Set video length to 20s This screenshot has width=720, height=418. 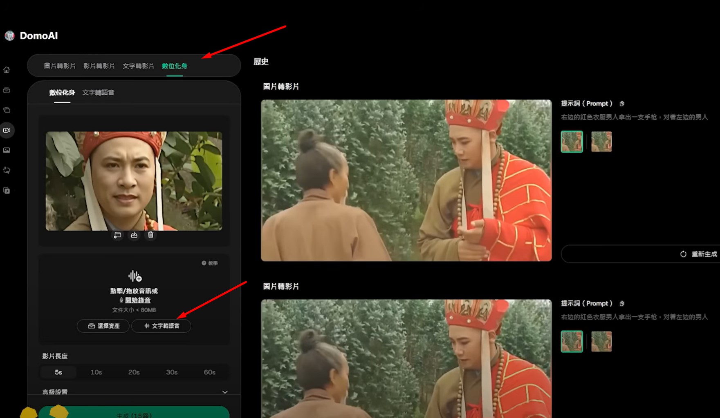pyautogui.click(x=134, y=372)
